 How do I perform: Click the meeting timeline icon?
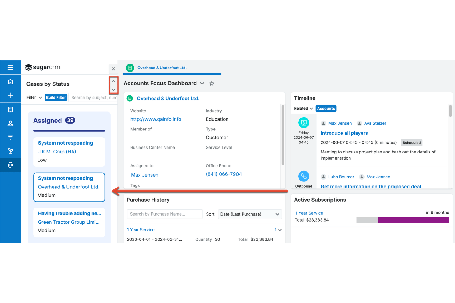point(304,123)
